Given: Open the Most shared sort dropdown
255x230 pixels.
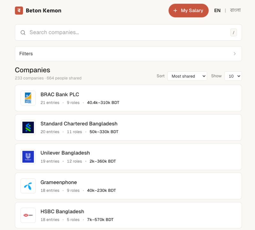Looking at the screenshot, I should pos(187,76).
